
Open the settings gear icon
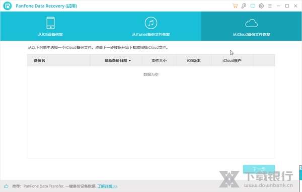coord(261,6)
